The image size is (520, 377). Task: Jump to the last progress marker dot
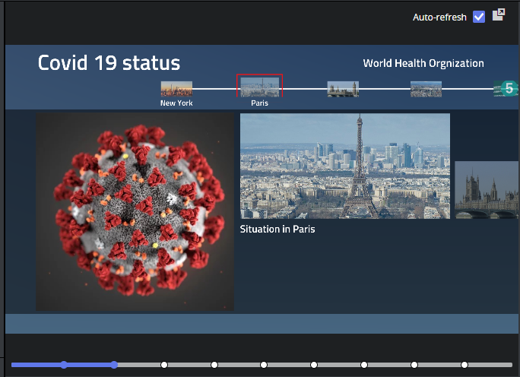pos(465,365)
